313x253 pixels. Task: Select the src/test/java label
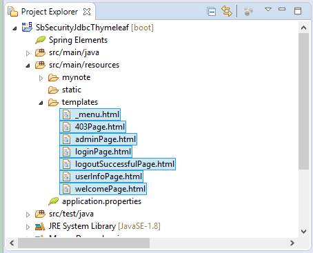click(71, 214)
